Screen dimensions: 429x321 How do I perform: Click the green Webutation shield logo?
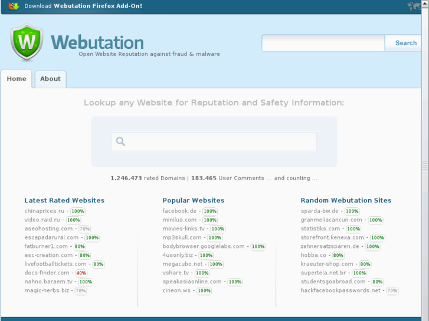(27, 42)
